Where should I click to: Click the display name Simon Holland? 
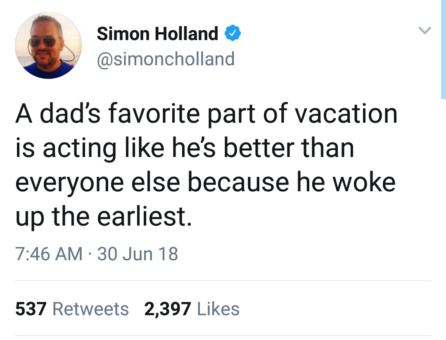[157, 34]
